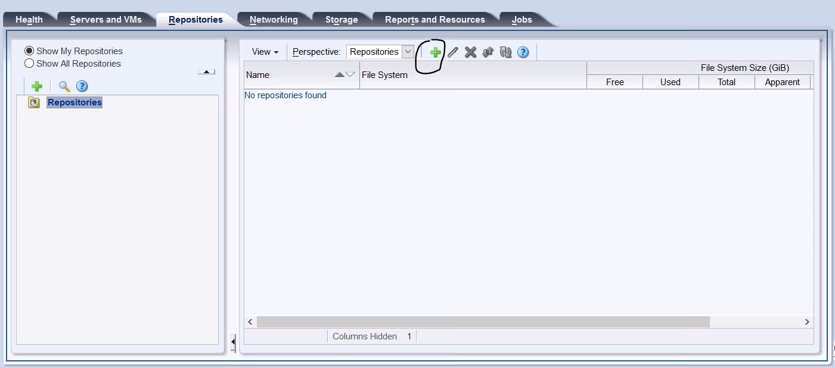Viewport: 835px width, 368px height.
Task: Switch to the Servers and VMs tab
Action: tap(106, 20)
